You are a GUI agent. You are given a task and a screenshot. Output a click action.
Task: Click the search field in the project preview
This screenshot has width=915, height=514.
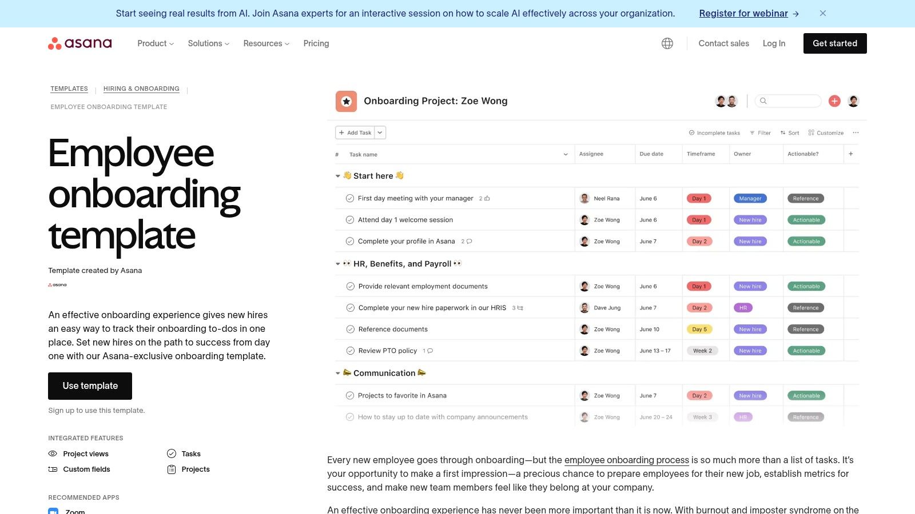788,101
